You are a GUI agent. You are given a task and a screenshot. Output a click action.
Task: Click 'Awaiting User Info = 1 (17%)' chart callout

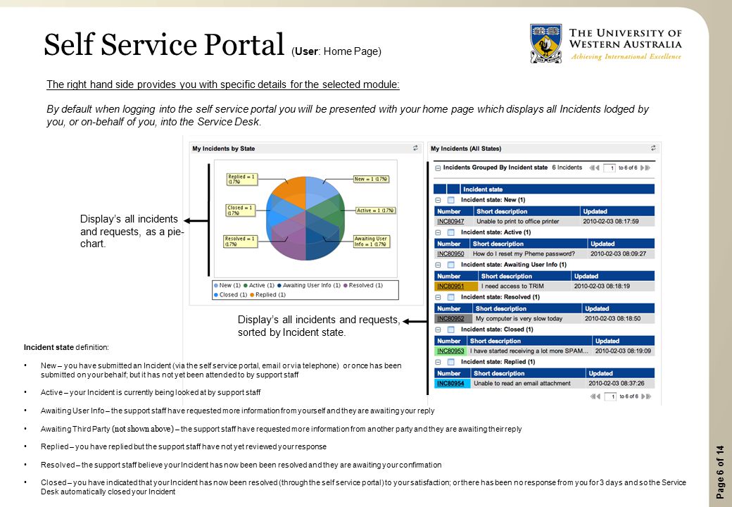tap(371, 241)
